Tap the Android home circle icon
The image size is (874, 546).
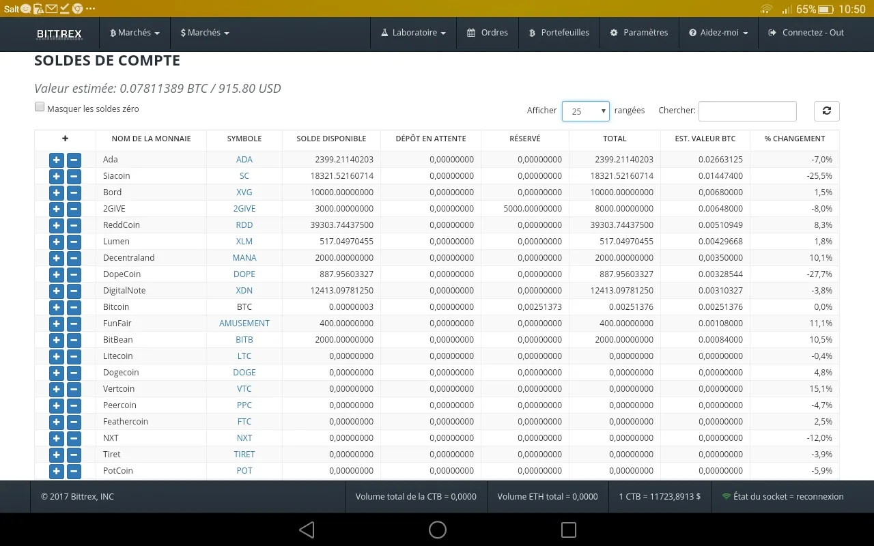pos(438,530)
